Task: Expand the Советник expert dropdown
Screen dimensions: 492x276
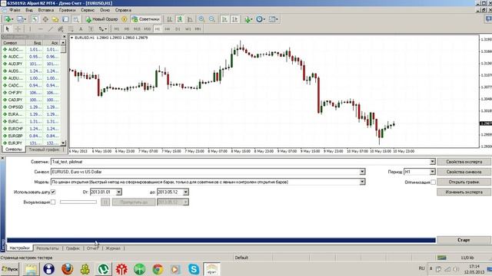Action: pos(432,162)
